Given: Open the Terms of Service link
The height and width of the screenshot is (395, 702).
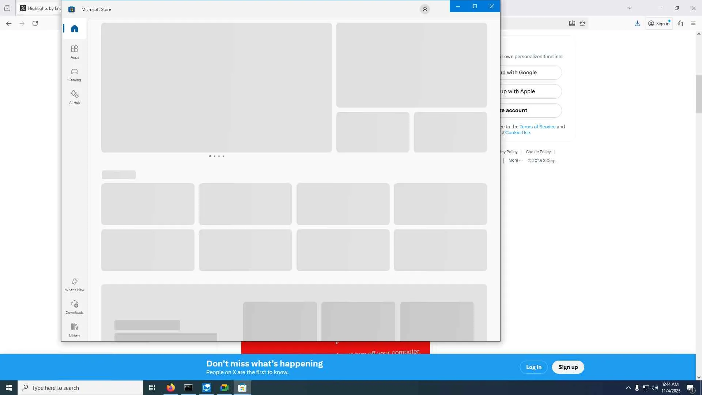Looking at the screenshot, I should click(x=537, y=127).
